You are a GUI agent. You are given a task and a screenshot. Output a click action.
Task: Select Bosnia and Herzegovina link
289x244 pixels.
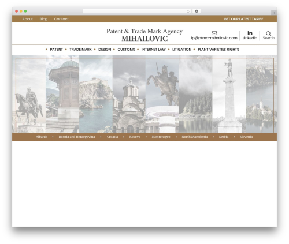(x=77, y=137)
